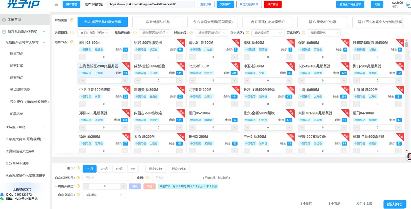
Task: Choose the 测试卡2小时 option
Action: 156,169
